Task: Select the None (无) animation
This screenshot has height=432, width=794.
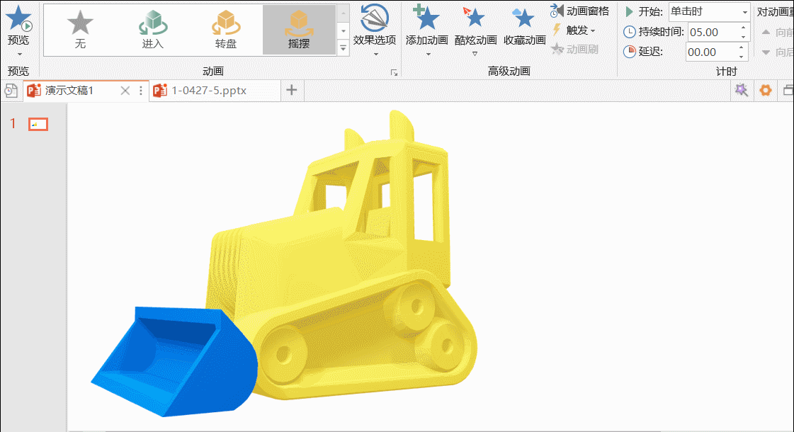Action: (80, 29)
